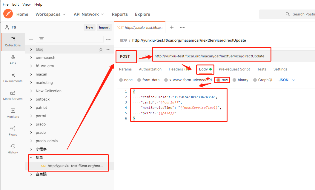The image size is (315, 190).
Task: Click the Search Postman field
Action: coord(287,14)
